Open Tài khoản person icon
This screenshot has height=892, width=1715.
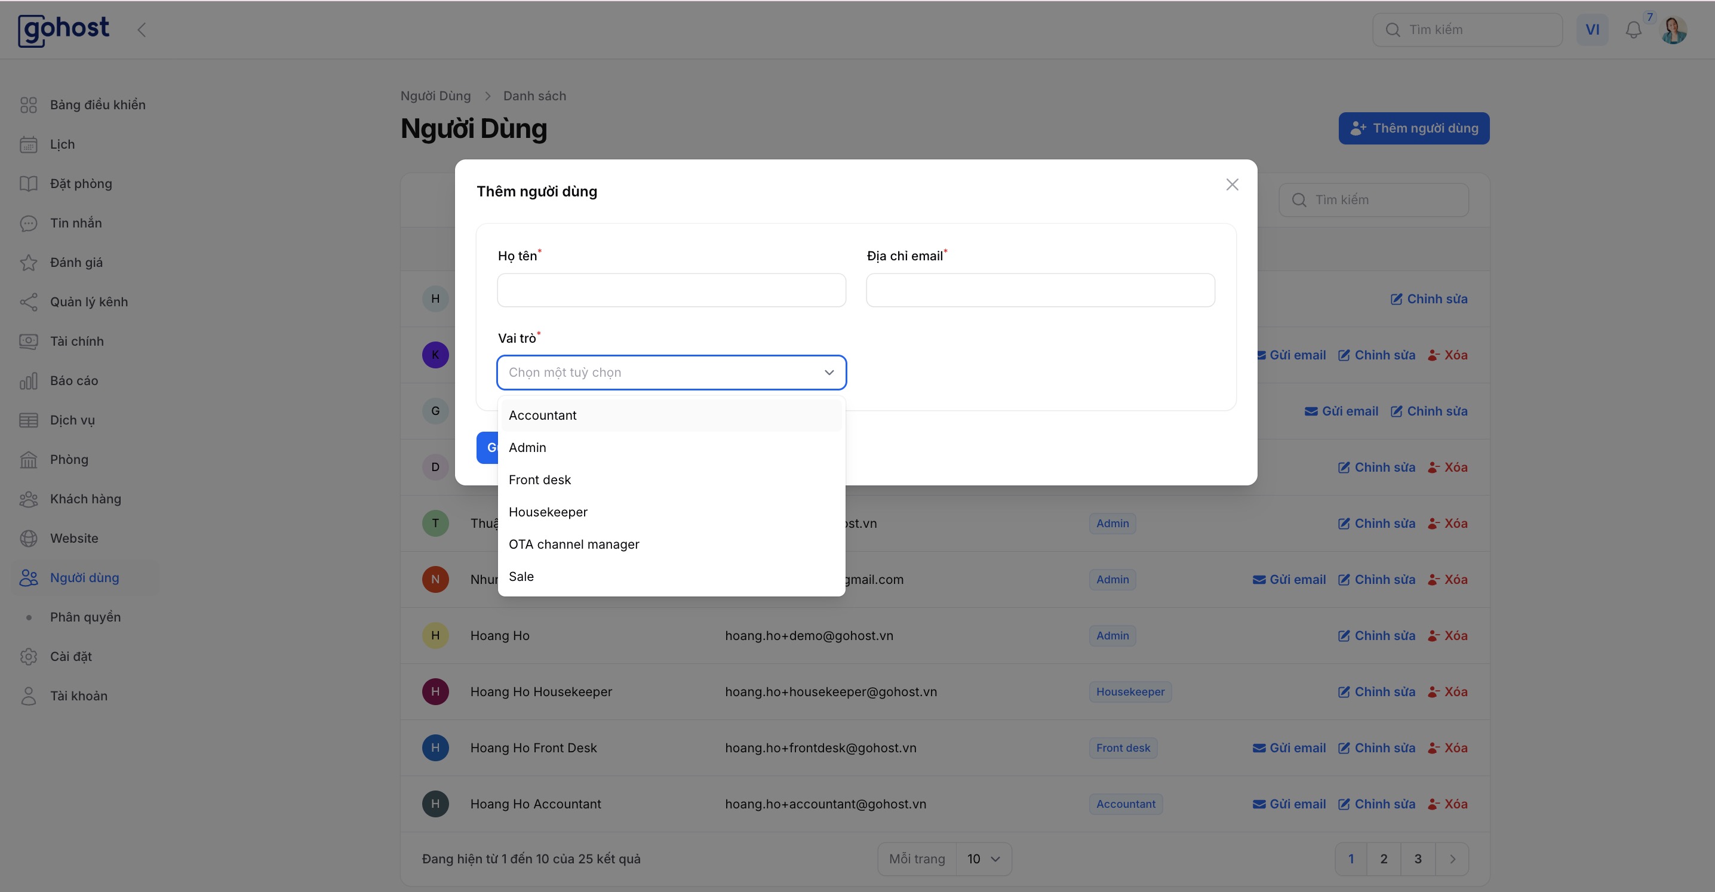[29, 696]
